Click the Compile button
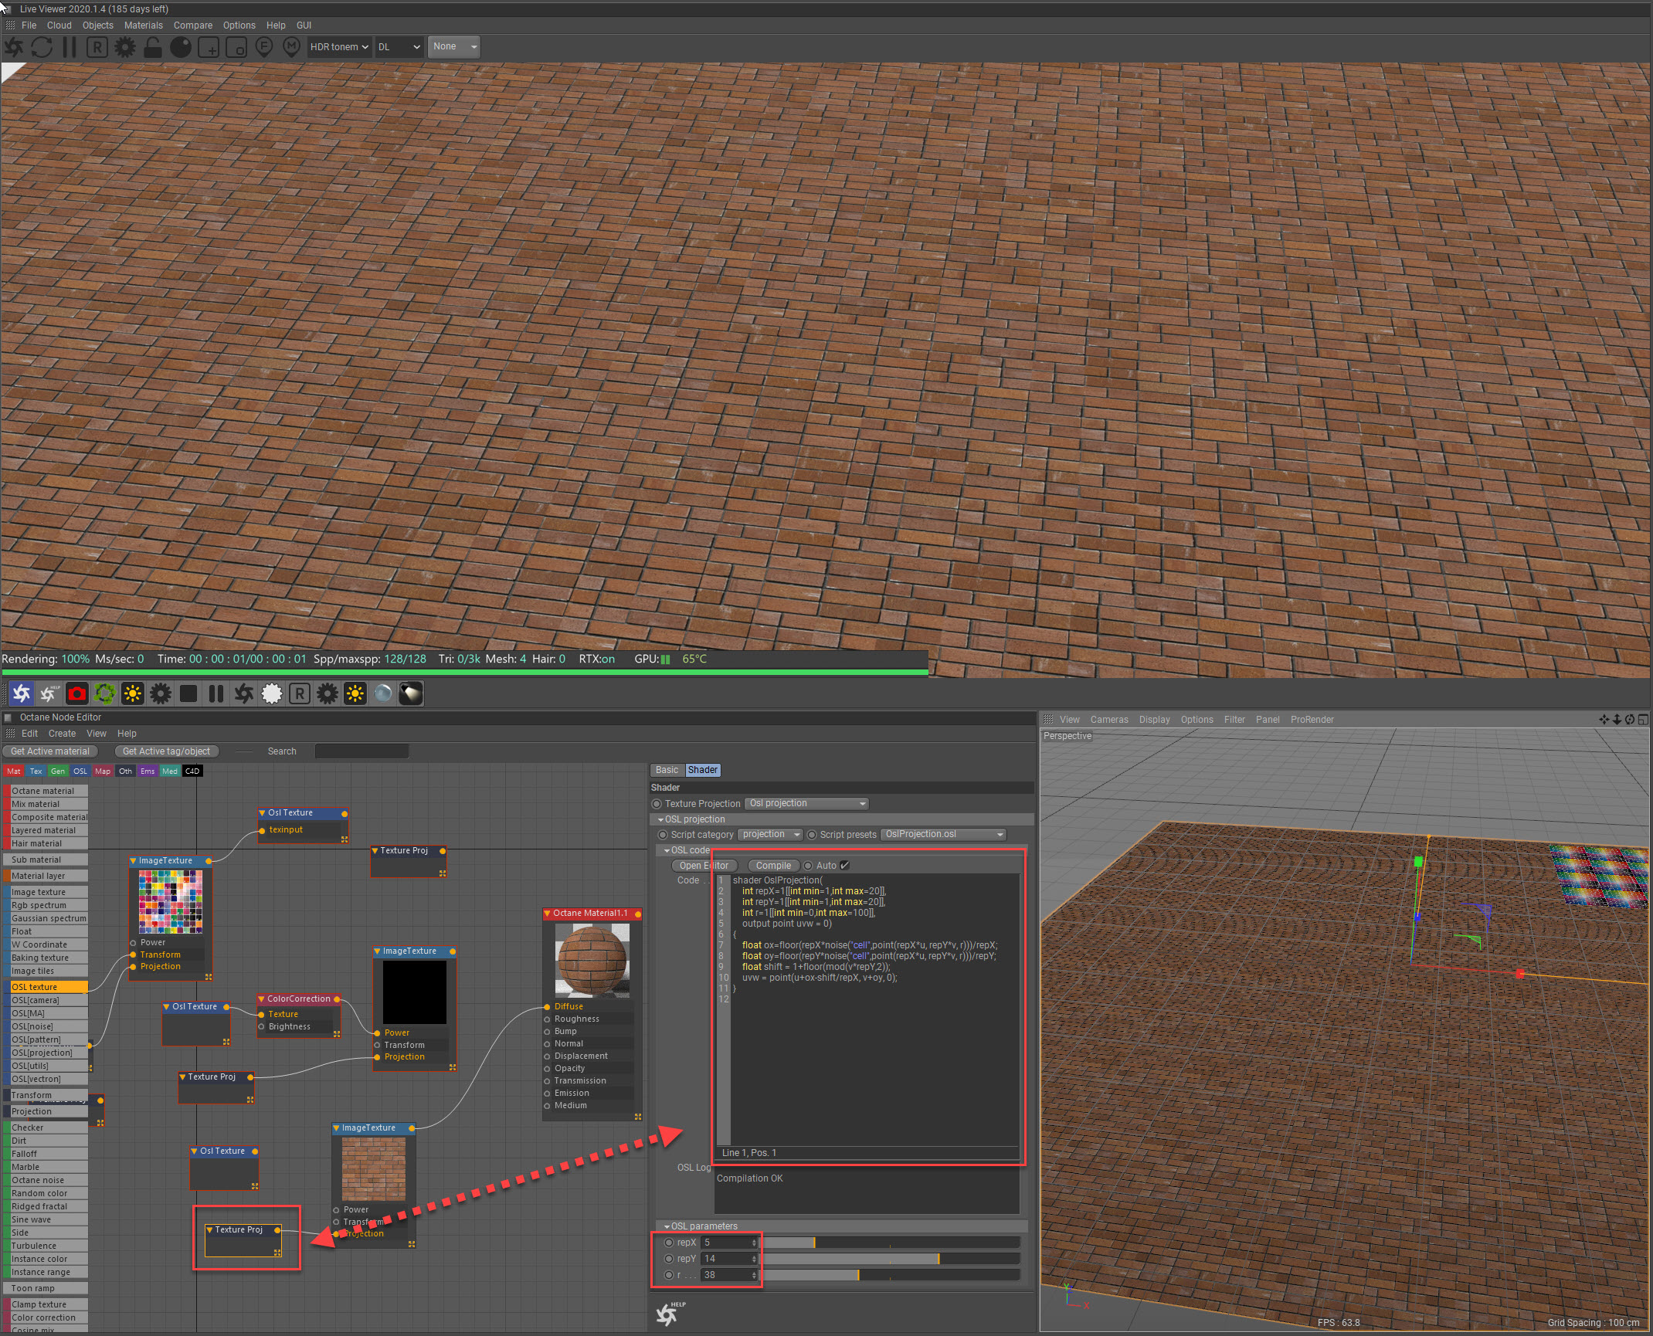Viewport: 1653px width, 1336px height. [x=773, y=866]
